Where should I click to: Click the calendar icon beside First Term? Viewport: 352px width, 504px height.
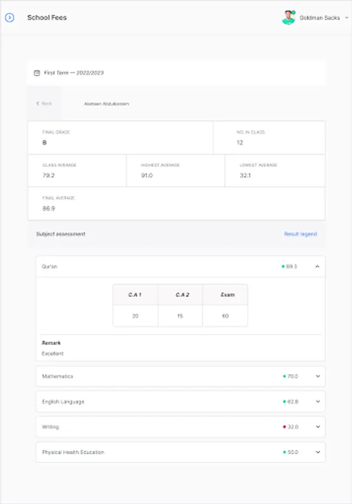click(x=37, y=73)
